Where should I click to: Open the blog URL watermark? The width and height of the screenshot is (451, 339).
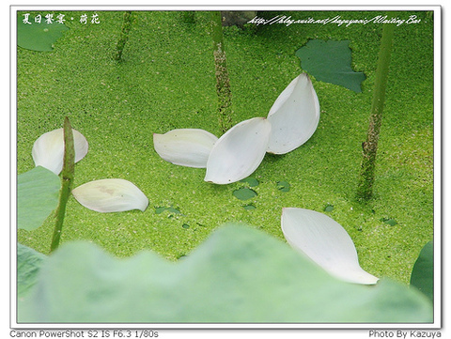334,21
